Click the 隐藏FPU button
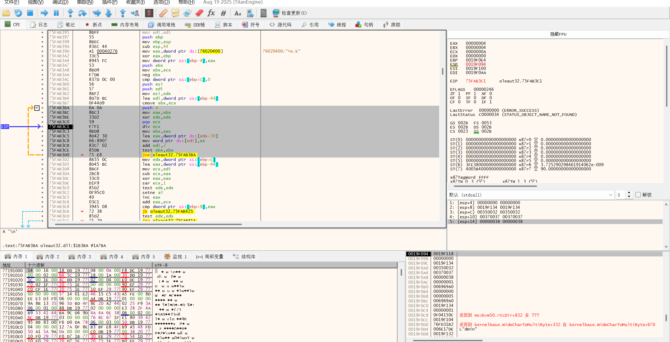Screen dimensions: 670x342 558,34
